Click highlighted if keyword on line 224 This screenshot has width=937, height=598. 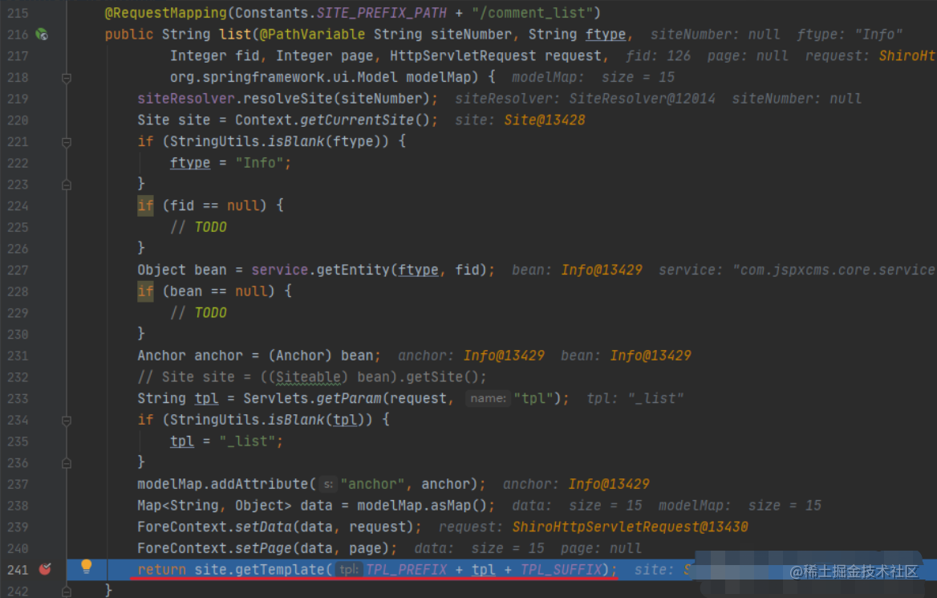pyautogui.click(x=145, y=205)
